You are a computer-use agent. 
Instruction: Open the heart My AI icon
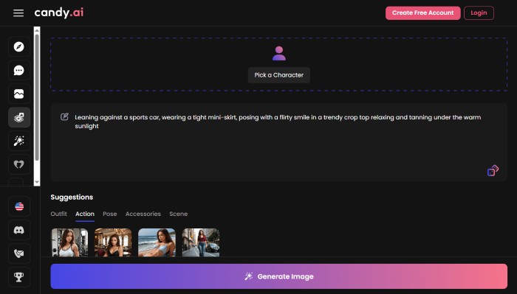tap(18, 164)
